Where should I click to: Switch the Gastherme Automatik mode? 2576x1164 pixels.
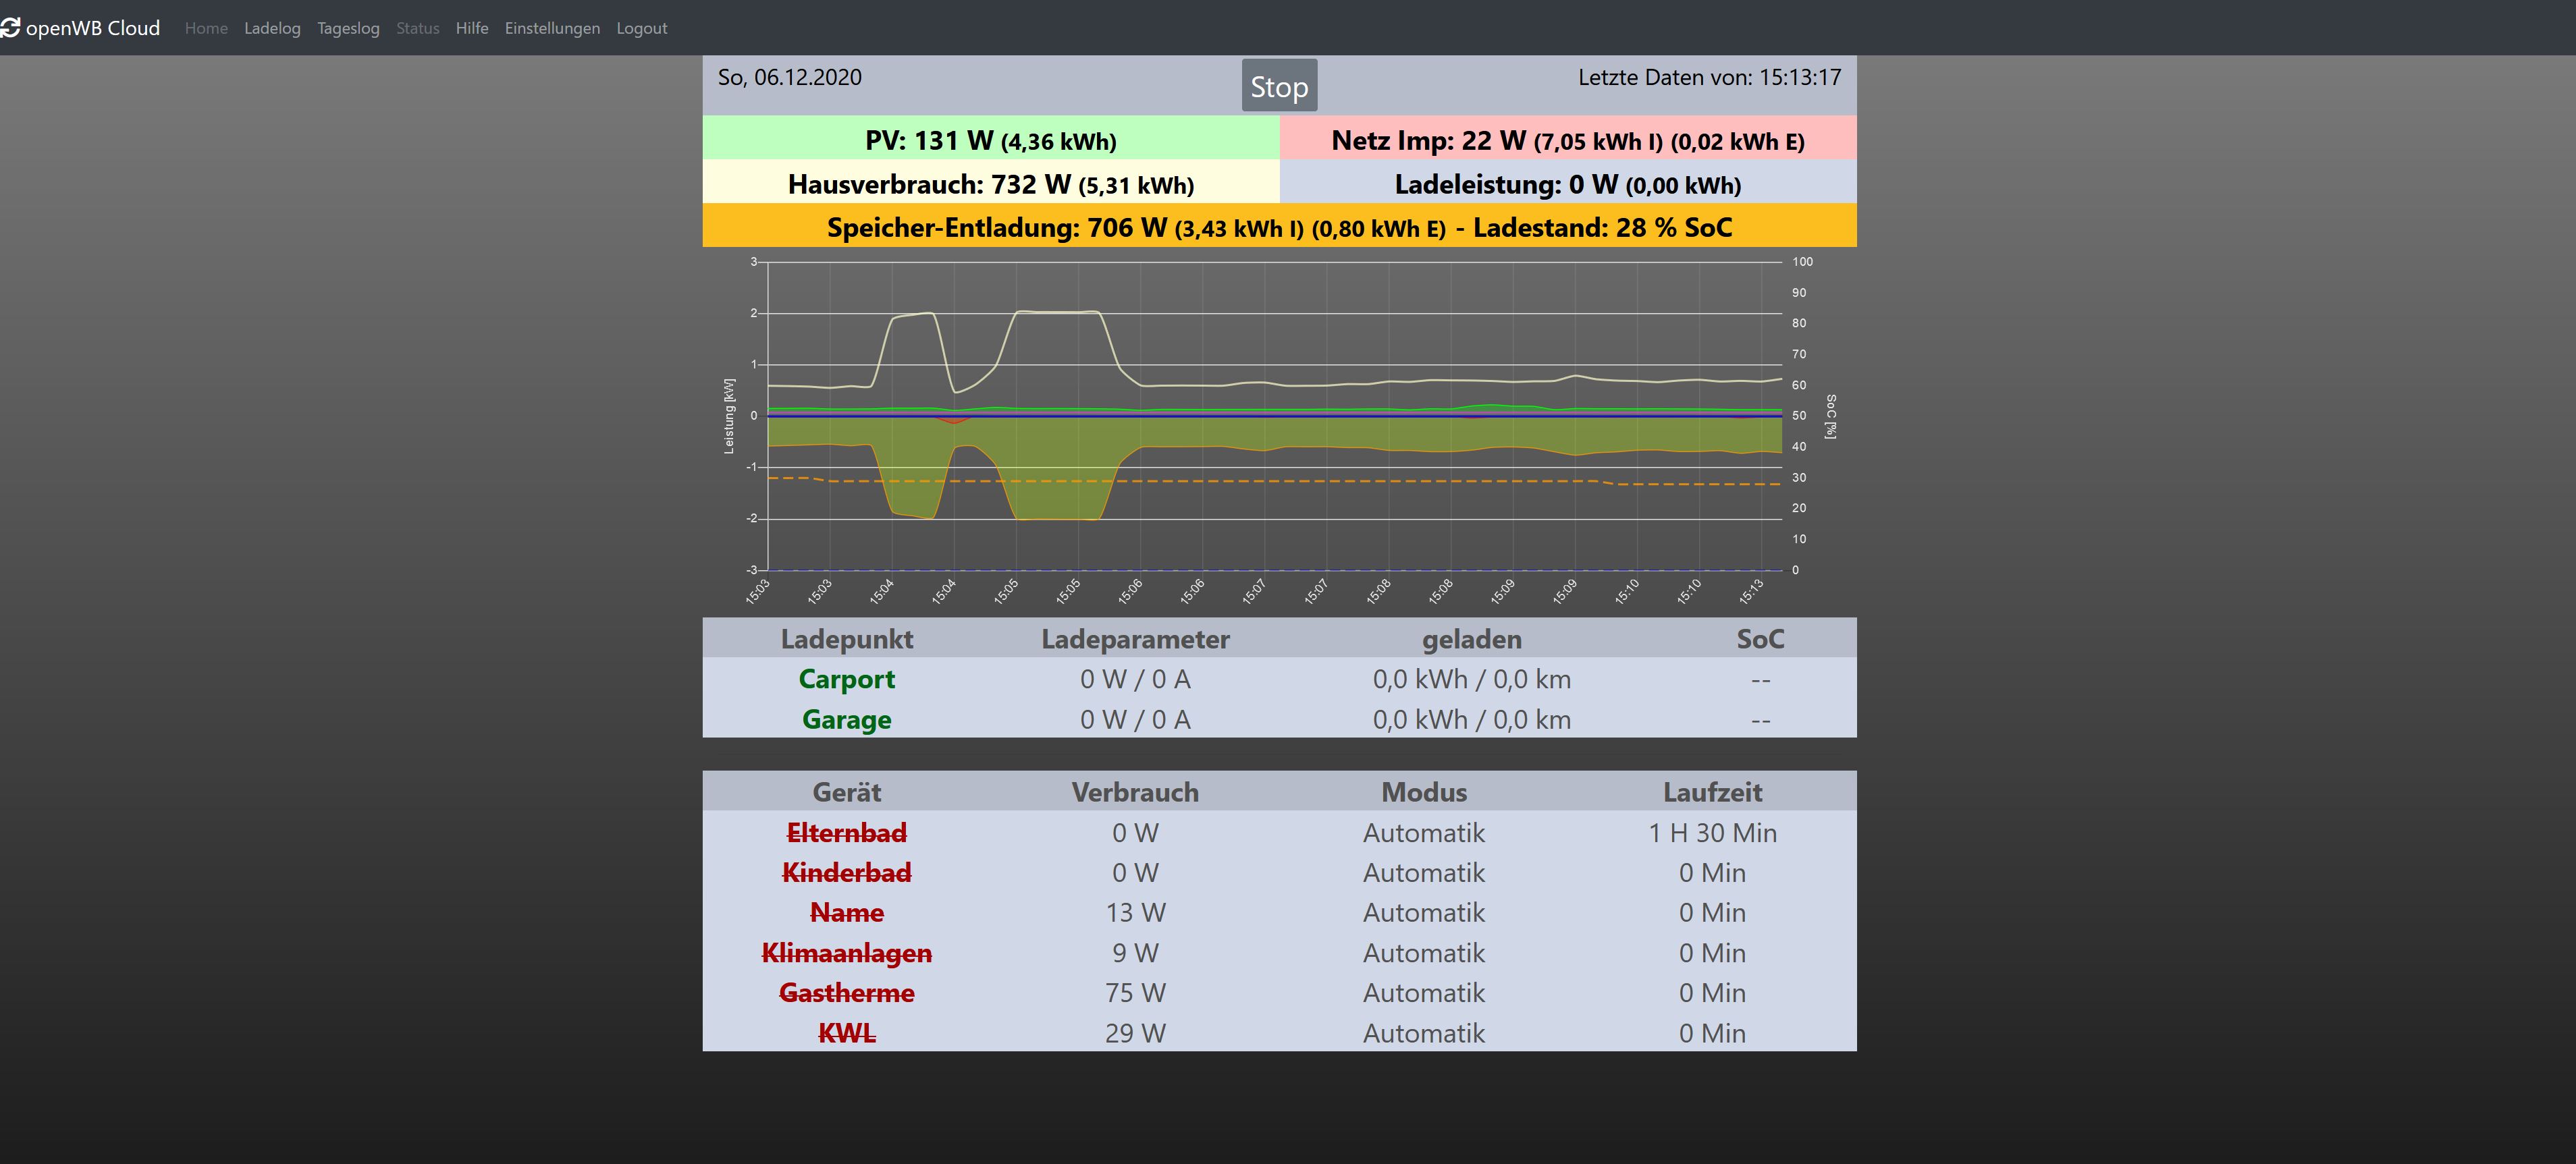point(1423,993)
